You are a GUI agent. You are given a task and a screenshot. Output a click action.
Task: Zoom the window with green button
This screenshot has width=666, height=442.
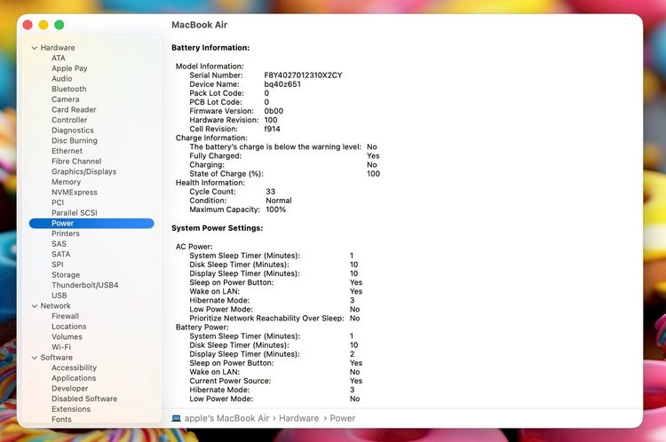[59, 25]
